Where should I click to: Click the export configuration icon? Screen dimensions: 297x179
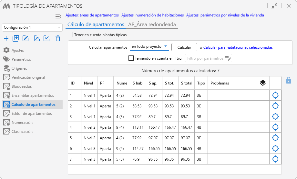click(37, 39)
